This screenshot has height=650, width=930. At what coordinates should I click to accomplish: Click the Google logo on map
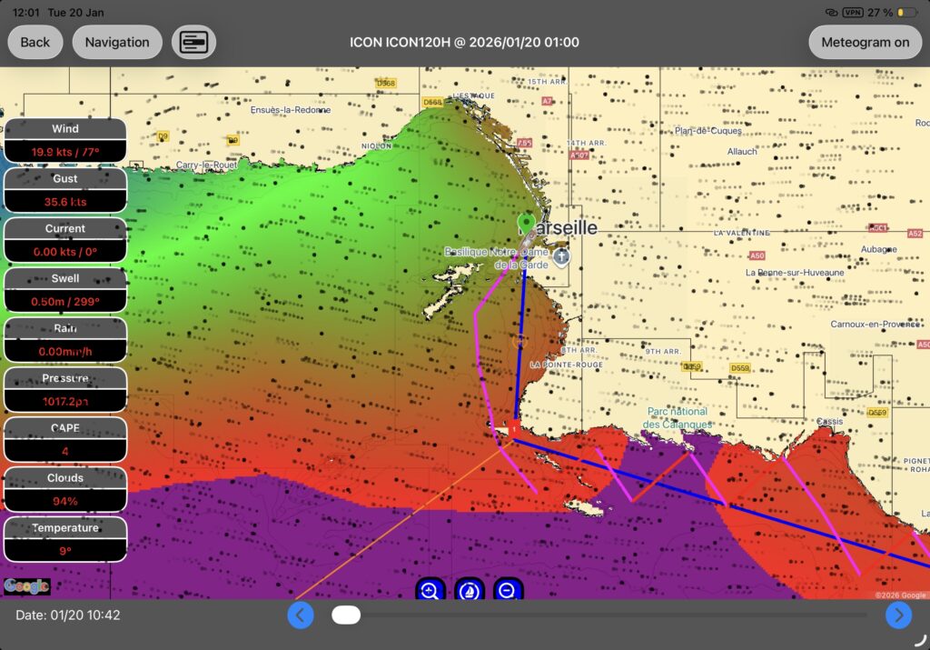pos(26,586)
